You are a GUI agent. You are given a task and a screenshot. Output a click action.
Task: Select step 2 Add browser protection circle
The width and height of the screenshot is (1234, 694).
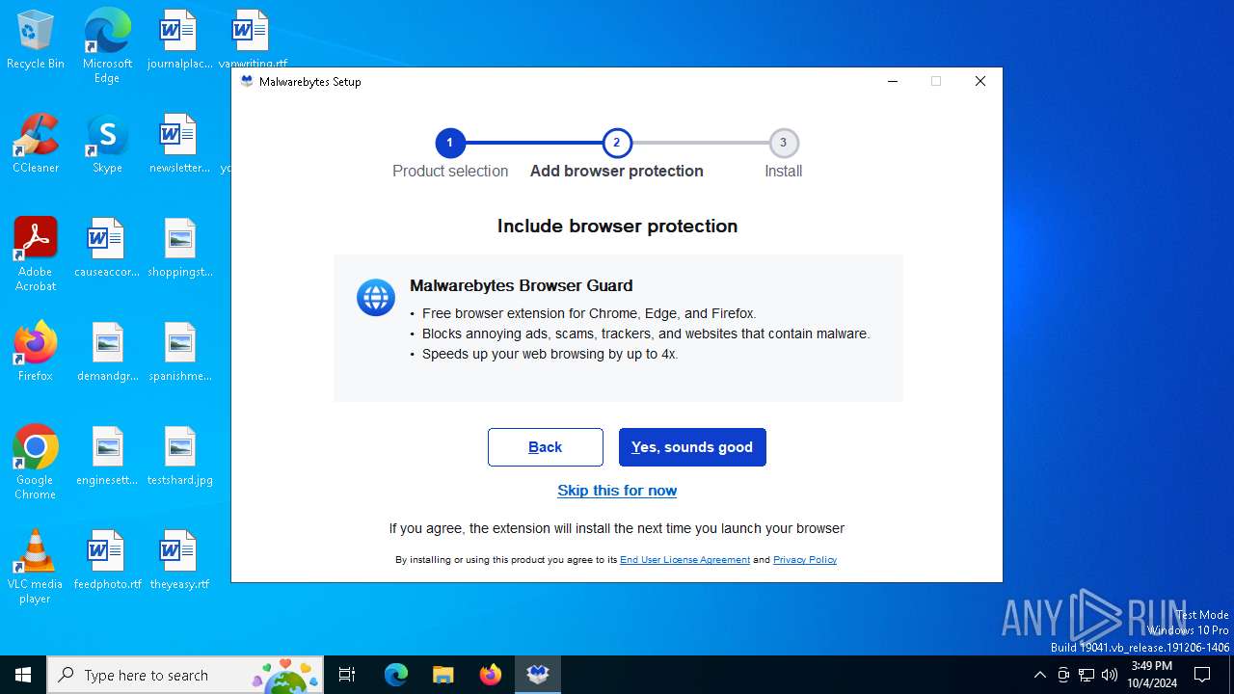click(x=617, y=144)
